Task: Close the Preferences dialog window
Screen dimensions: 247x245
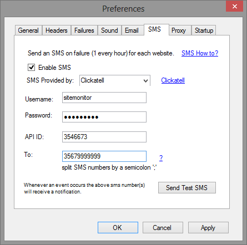Action: point(234,7)
